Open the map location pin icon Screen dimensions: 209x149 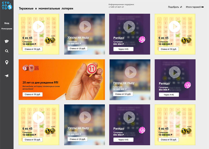[x=7, y=62]
